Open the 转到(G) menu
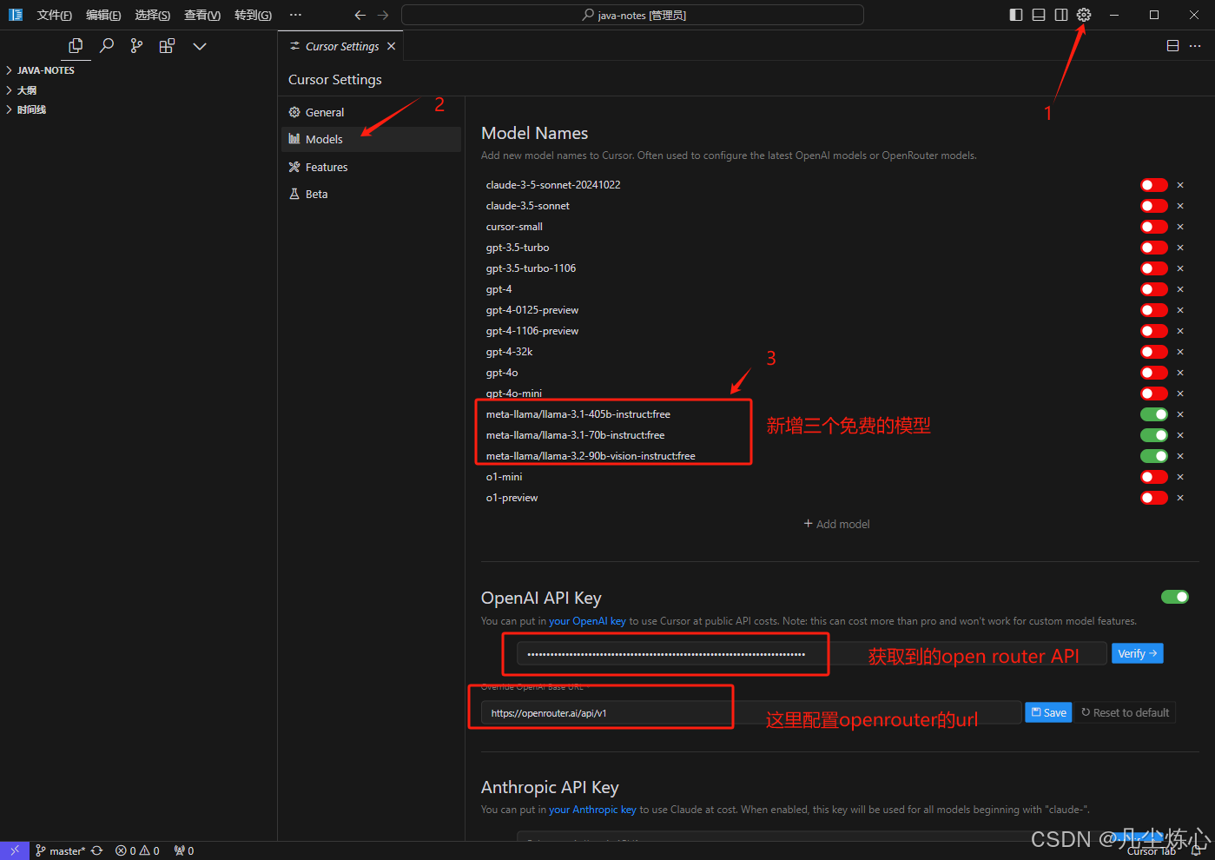The width and height of the screenshot is (1215, 860). tap(253, 15)
